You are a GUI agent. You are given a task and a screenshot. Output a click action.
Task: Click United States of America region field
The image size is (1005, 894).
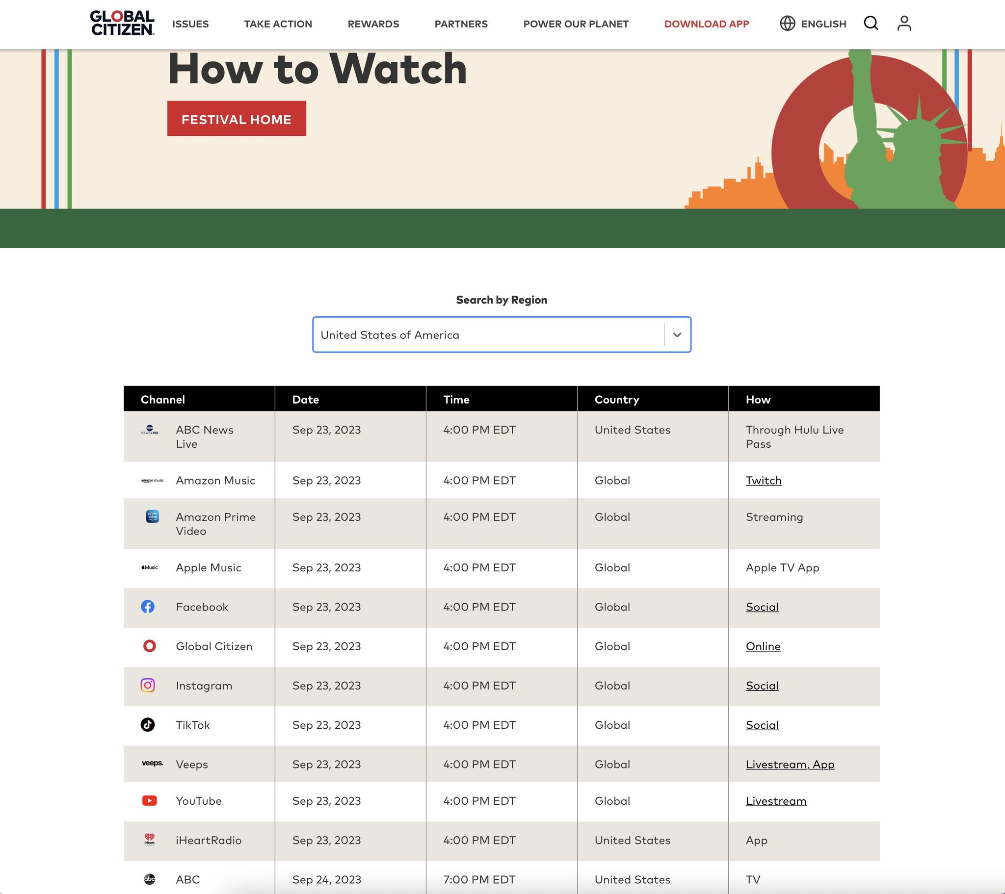[487, 334]
